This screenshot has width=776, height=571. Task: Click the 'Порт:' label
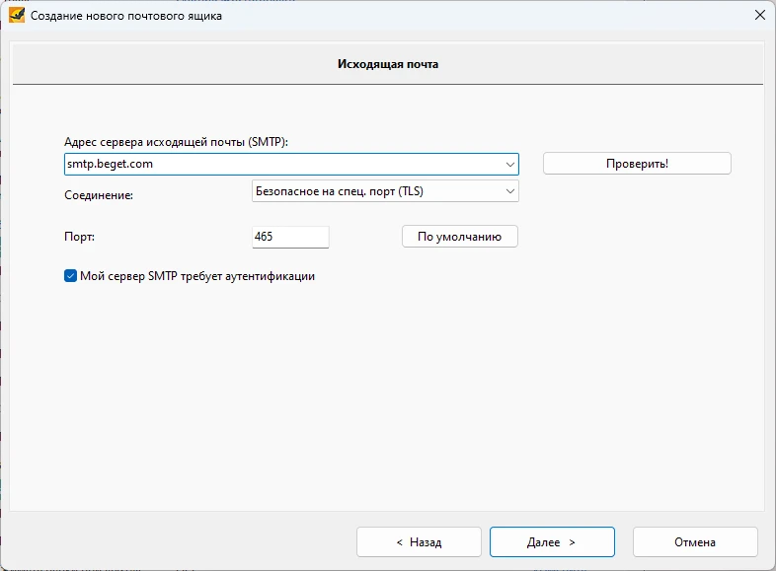[x=79, y=237]
